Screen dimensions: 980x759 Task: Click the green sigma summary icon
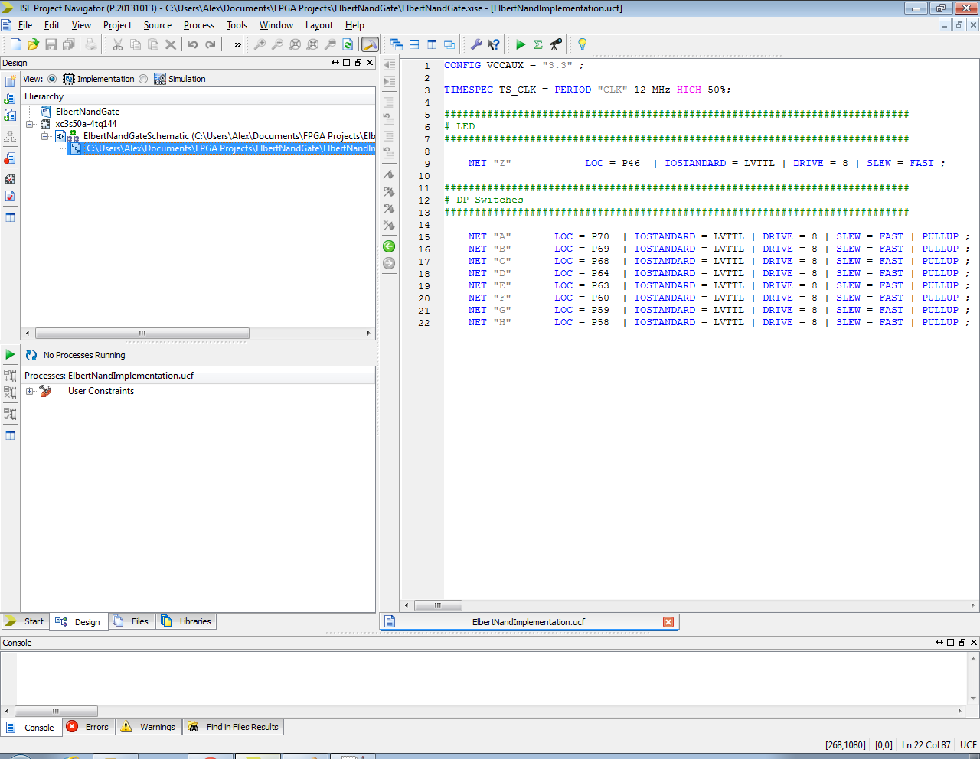pyautogui.click(x=538, y=44)
